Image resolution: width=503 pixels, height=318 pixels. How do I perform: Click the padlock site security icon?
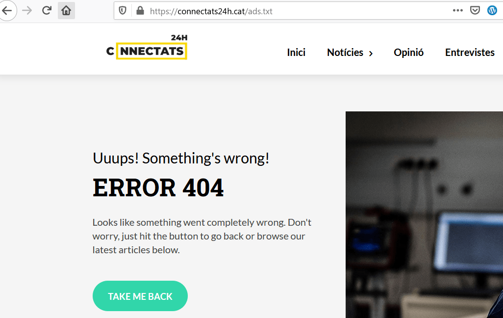[140, 11]
